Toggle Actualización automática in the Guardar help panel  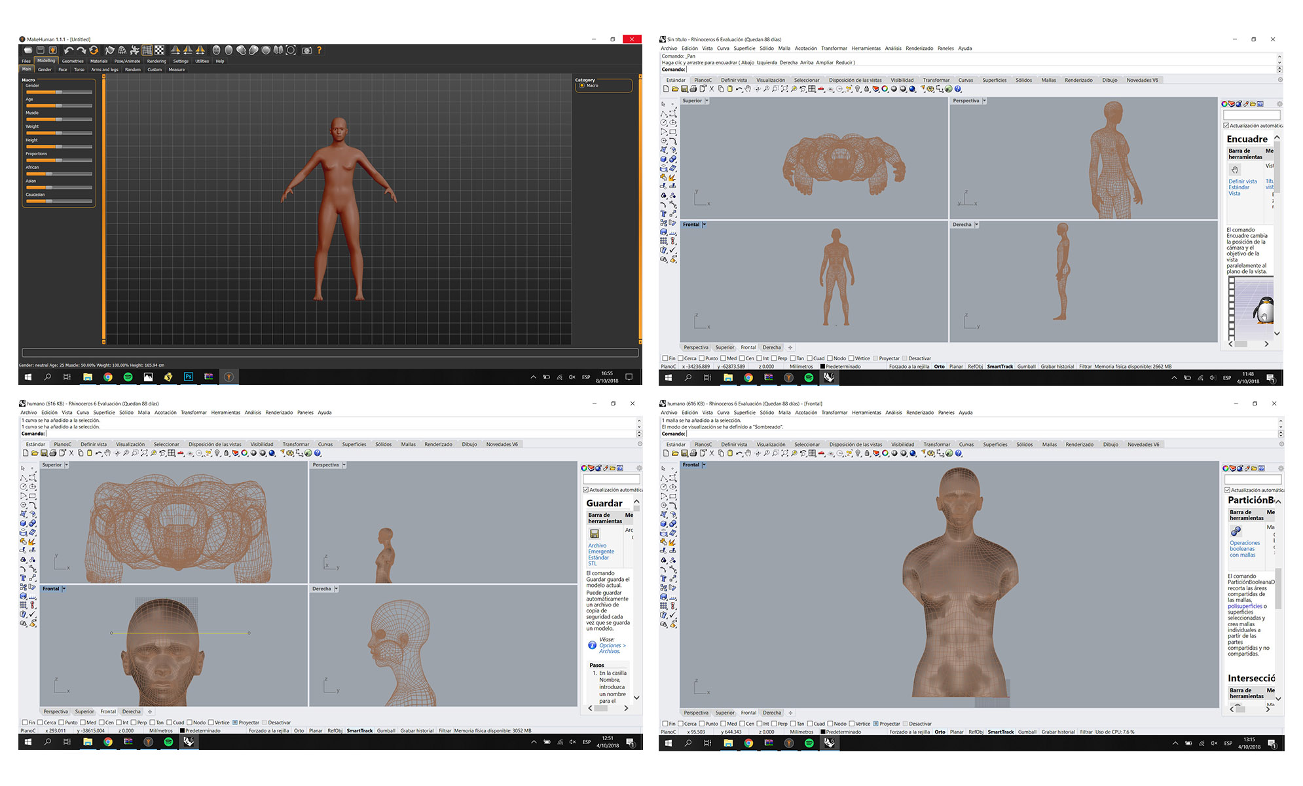tap(586, 490)
